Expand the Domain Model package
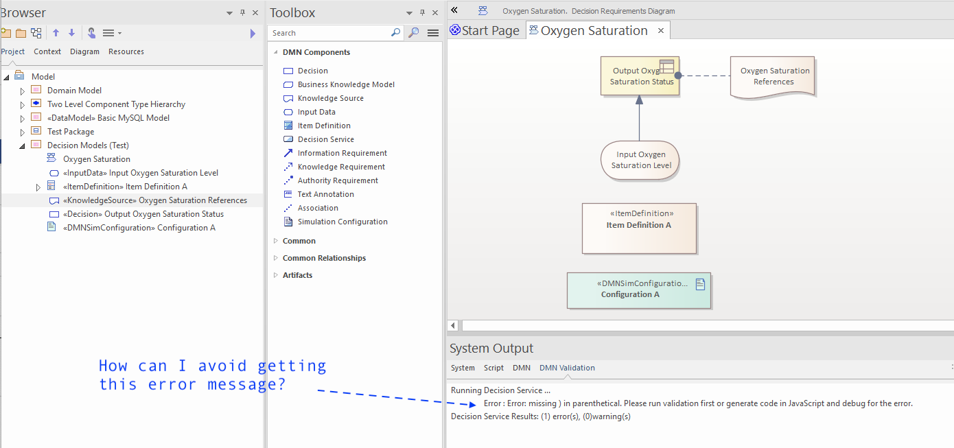 [x=22, y=91]
